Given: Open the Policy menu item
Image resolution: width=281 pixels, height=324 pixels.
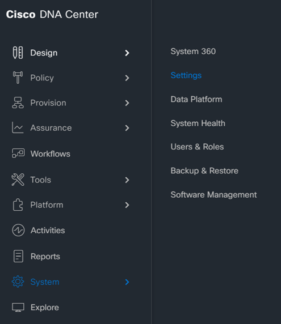Looking at the screenshot, I should [42, 78].
